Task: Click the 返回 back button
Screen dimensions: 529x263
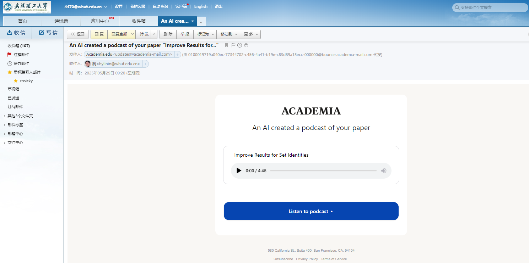Action: tap(78, 34)
